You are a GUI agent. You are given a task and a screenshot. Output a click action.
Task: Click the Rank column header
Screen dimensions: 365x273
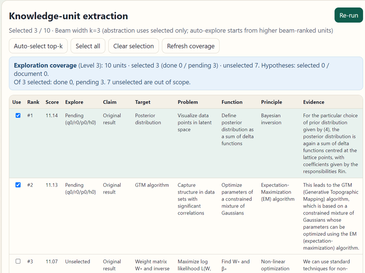[x=33, y=102]
